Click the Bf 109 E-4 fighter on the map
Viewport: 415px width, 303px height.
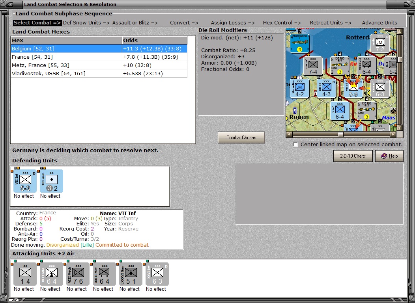(x=340, y=66)
